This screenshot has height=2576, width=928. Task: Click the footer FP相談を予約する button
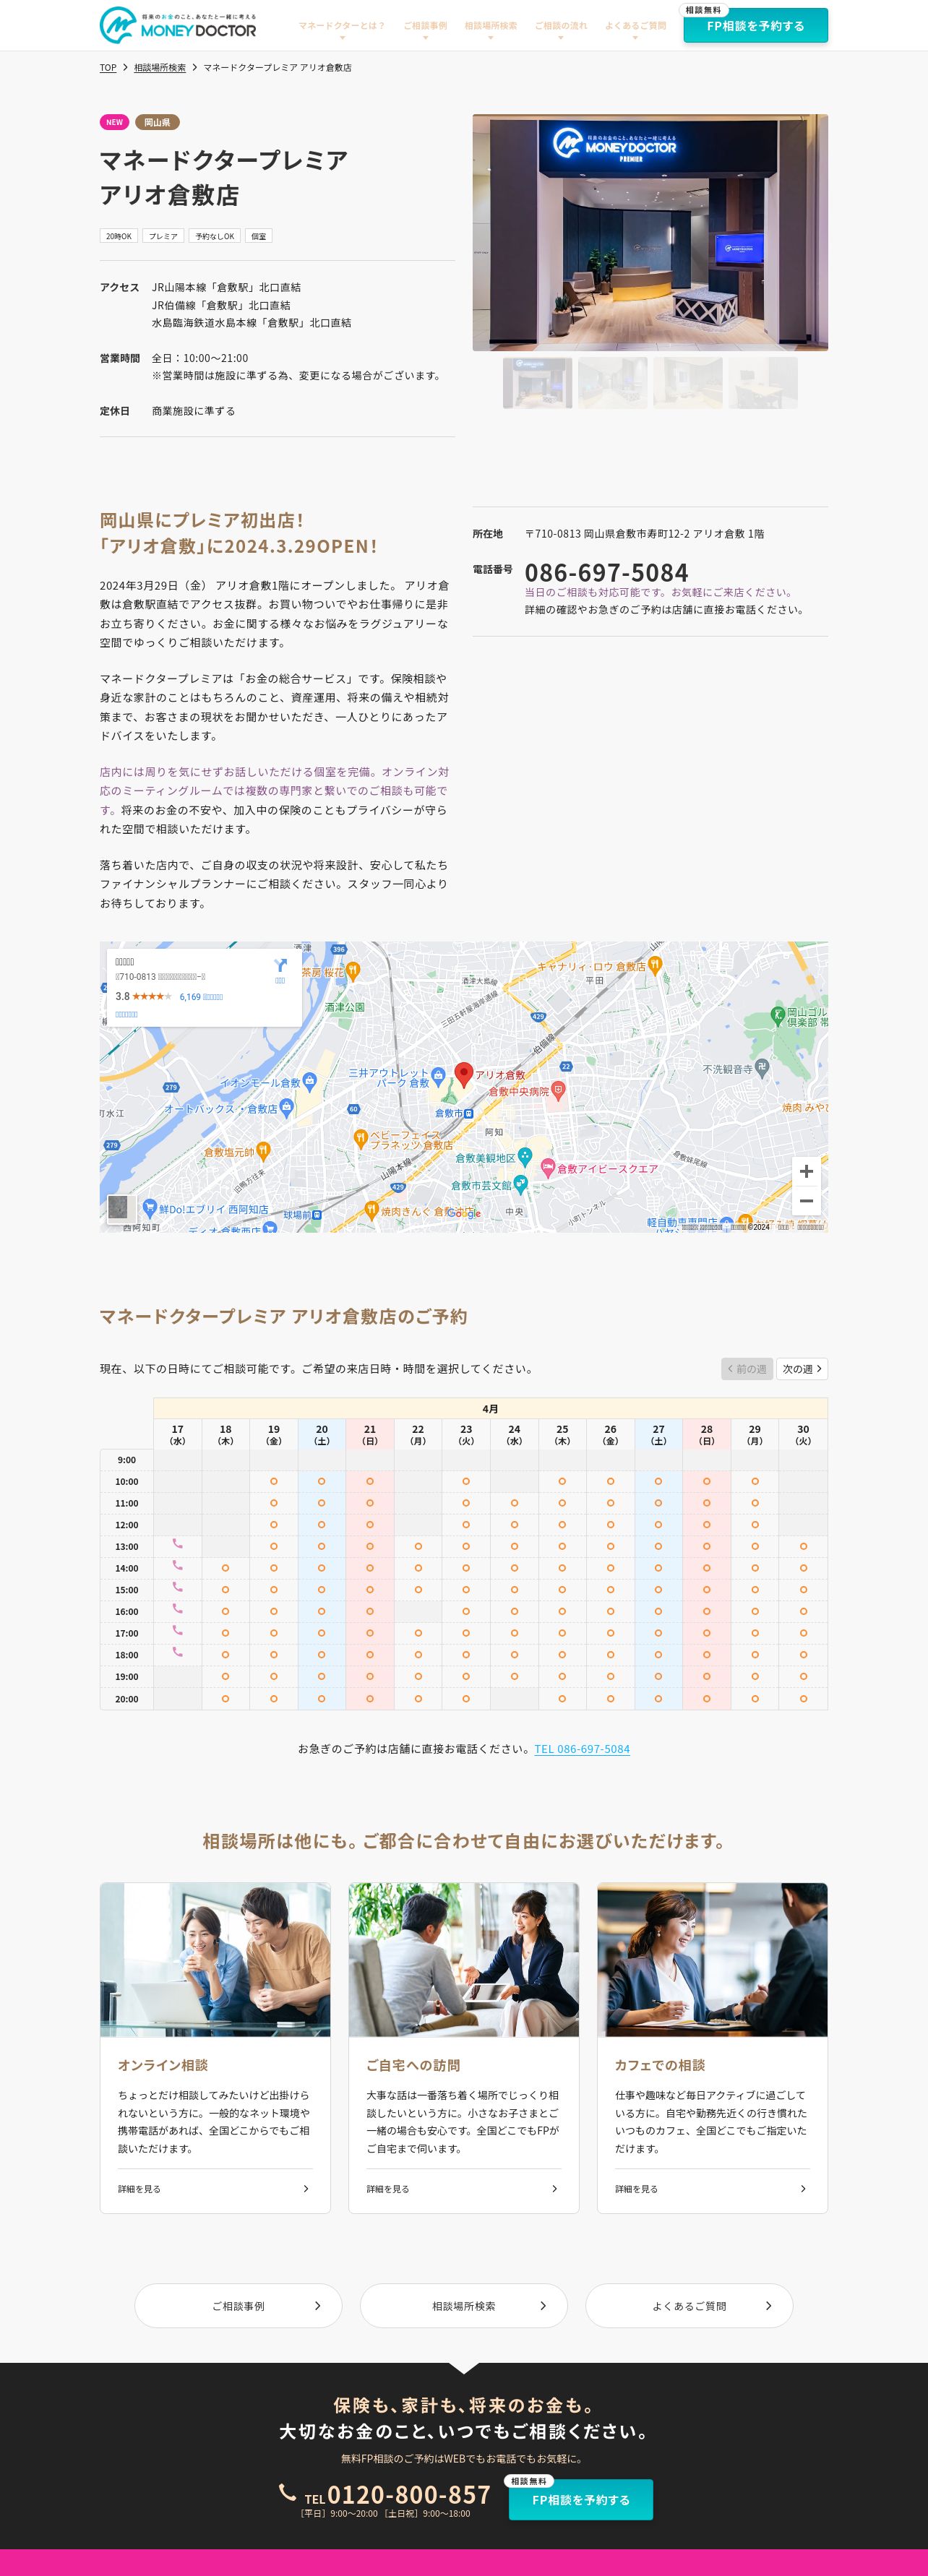point(581,2499)
